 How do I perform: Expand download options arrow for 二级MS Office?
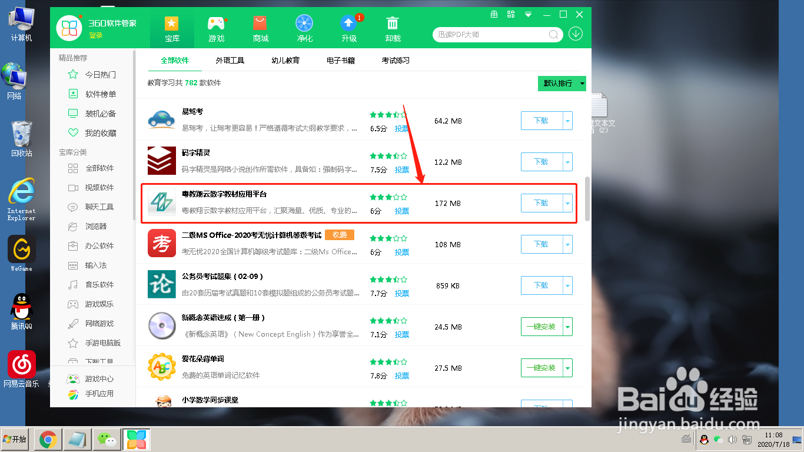pyautogui.click(x=568, y=244)
